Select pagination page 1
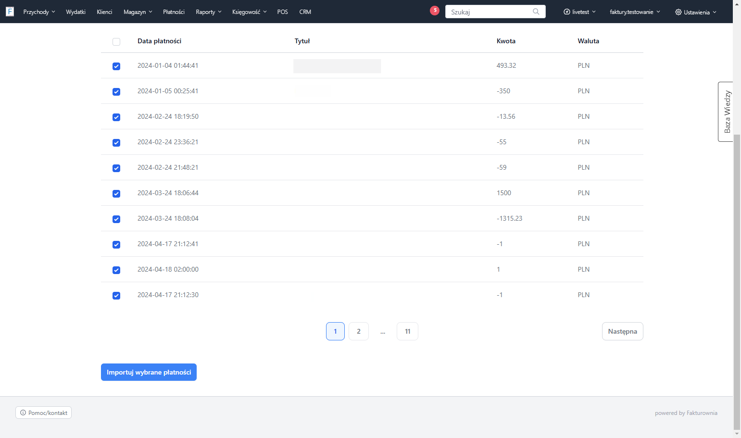The width and height of the screenshot is (741, 438). coord(335,331)
